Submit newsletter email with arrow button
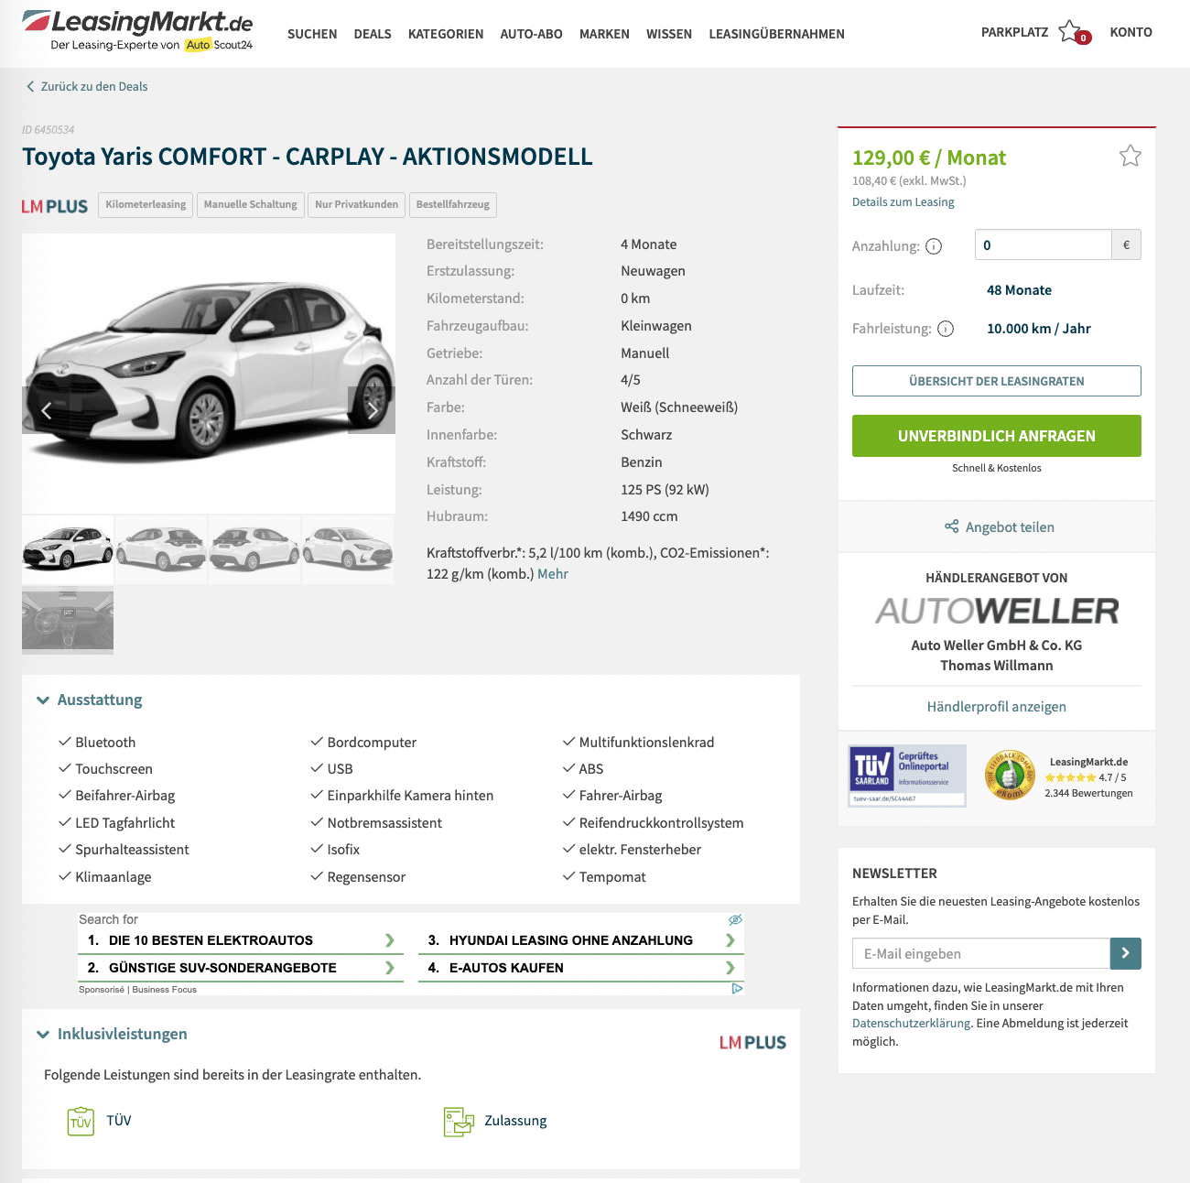1190x1183 pixels. point(1126,953)
